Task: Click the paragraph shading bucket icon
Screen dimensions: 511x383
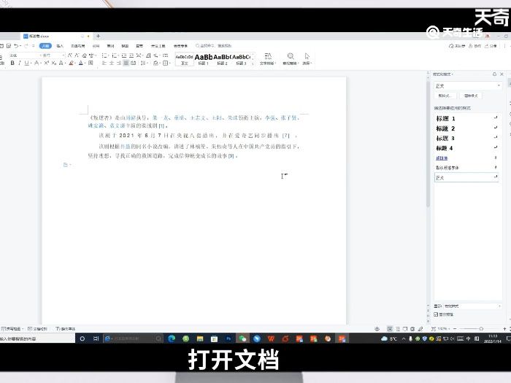Action: click(156, 63)
